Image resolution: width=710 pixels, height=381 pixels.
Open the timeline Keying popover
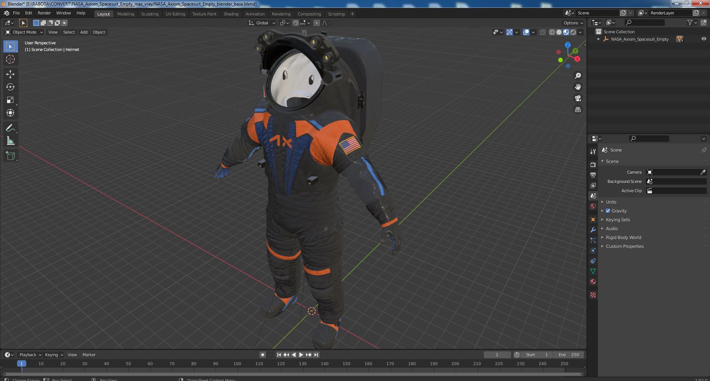click(x=54, y=355)
